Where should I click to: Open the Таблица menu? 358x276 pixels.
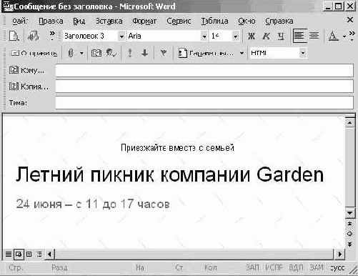(x=214, y=21)
